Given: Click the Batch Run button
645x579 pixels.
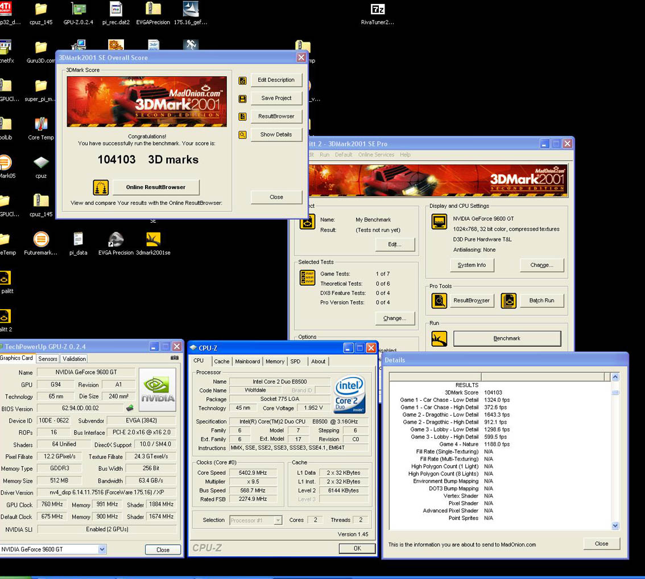Looking at the screenshot, I should click(x=541, y=300).
